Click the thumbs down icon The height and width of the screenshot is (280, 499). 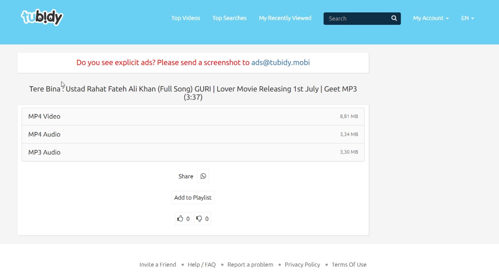point(199,219)
